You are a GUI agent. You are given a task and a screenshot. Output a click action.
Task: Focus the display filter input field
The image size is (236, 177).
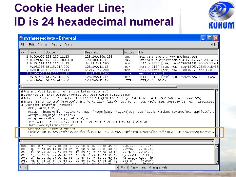[x=72, y=167]
